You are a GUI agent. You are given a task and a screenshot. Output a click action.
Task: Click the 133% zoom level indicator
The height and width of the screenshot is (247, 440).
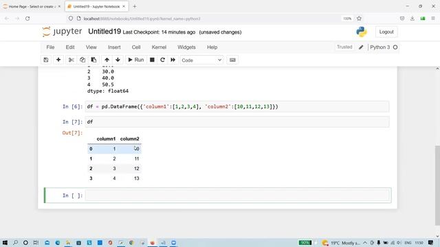click(x=347, y=19)
